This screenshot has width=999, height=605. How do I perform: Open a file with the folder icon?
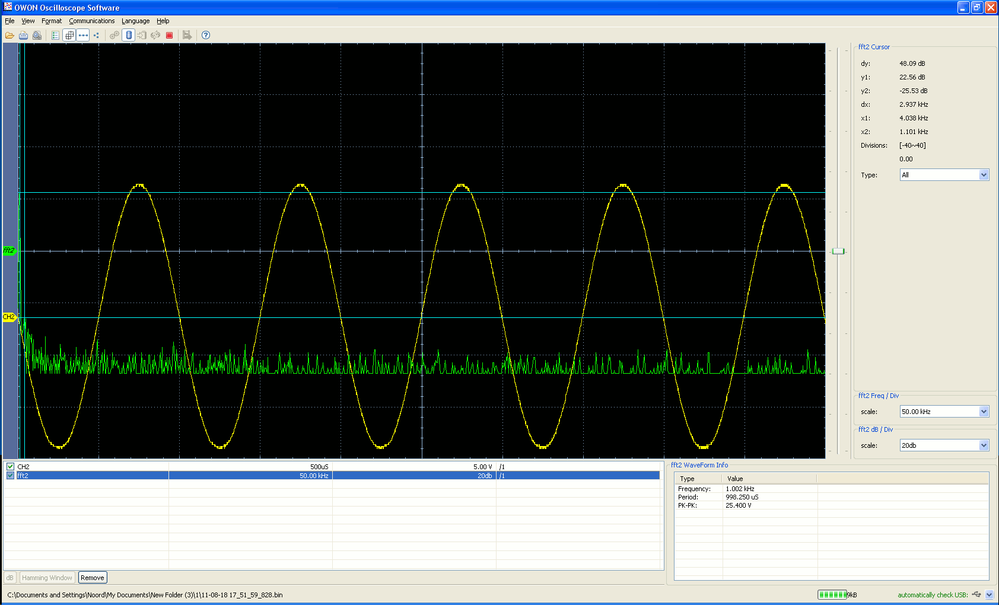[x=10, y=36]
